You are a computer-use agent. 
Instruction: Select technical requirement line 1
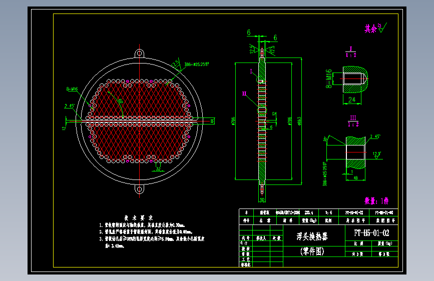coord(142,225)
